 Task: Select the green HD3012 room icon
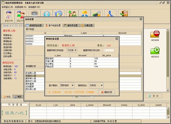click(155, 52)
